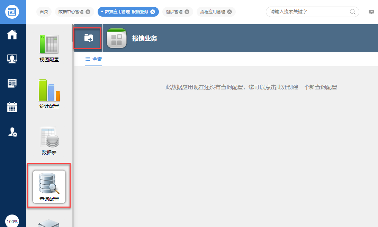Click the search magnifier icon
The height and width of the screenshot is (227, 378).
pos(352,12)
